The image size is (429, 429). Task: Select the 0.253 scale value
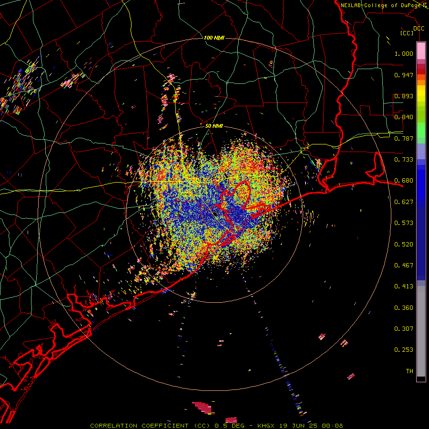(x=404, y=350)
